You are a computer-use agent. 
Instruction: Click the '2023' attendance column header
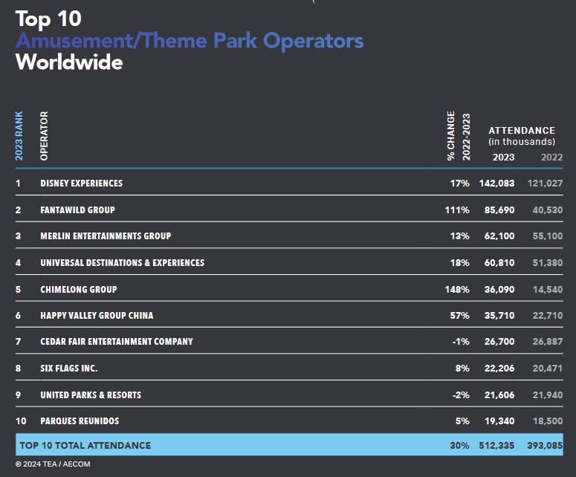[503, 158]
